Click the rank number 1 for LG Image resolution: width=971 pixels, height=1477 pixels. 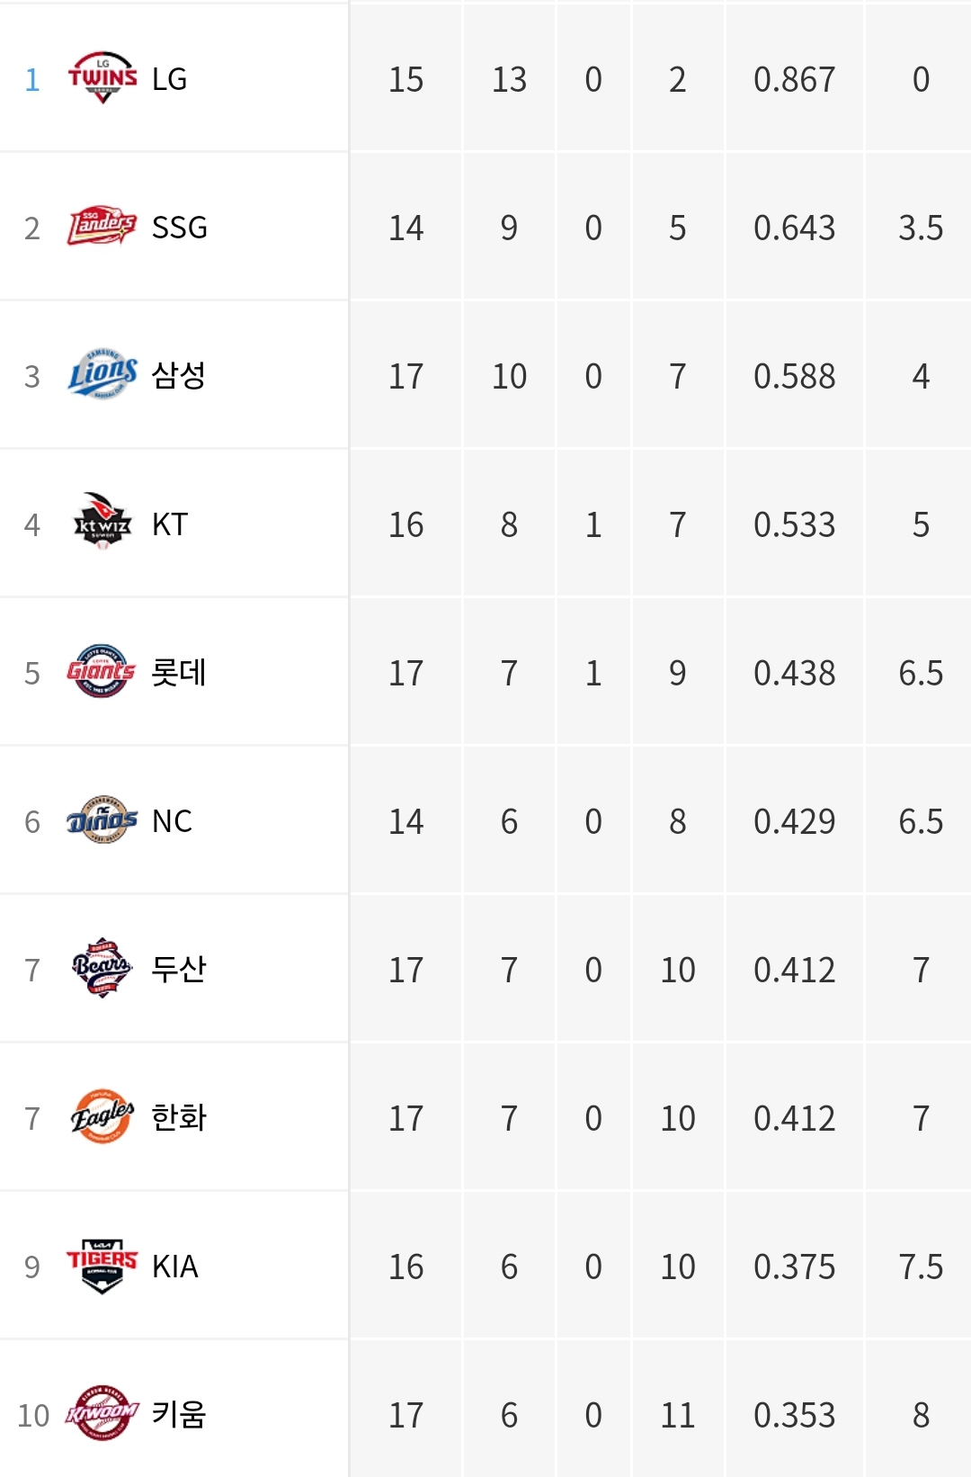click(x=32, y=80)
